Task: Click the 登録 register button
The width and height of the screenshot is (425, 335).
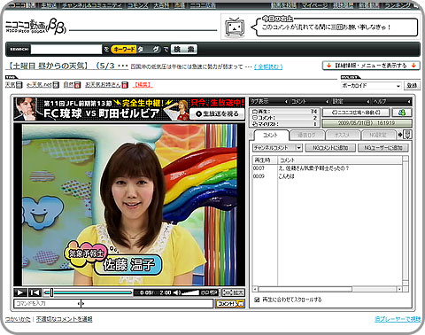Action: 412,86
